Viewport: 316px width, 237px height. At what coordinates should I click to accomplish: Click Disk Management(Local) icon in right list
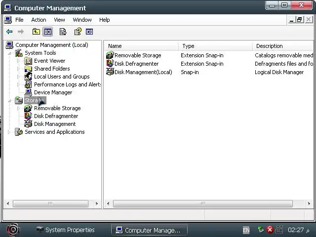point(110,72)
